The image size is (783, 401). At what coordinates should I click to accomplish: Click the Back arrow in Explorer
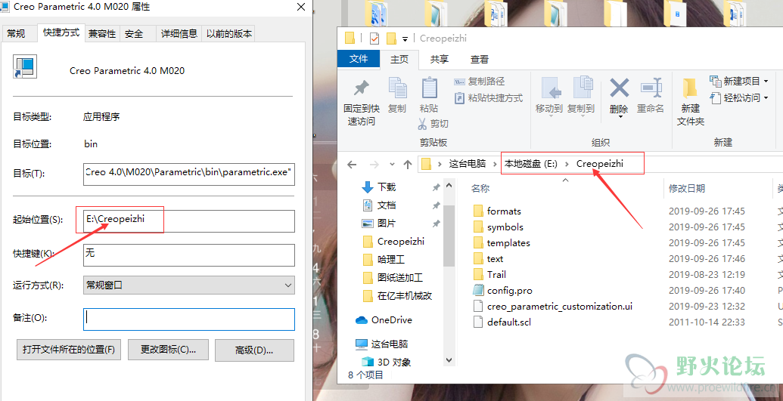(x=352, y=164)
